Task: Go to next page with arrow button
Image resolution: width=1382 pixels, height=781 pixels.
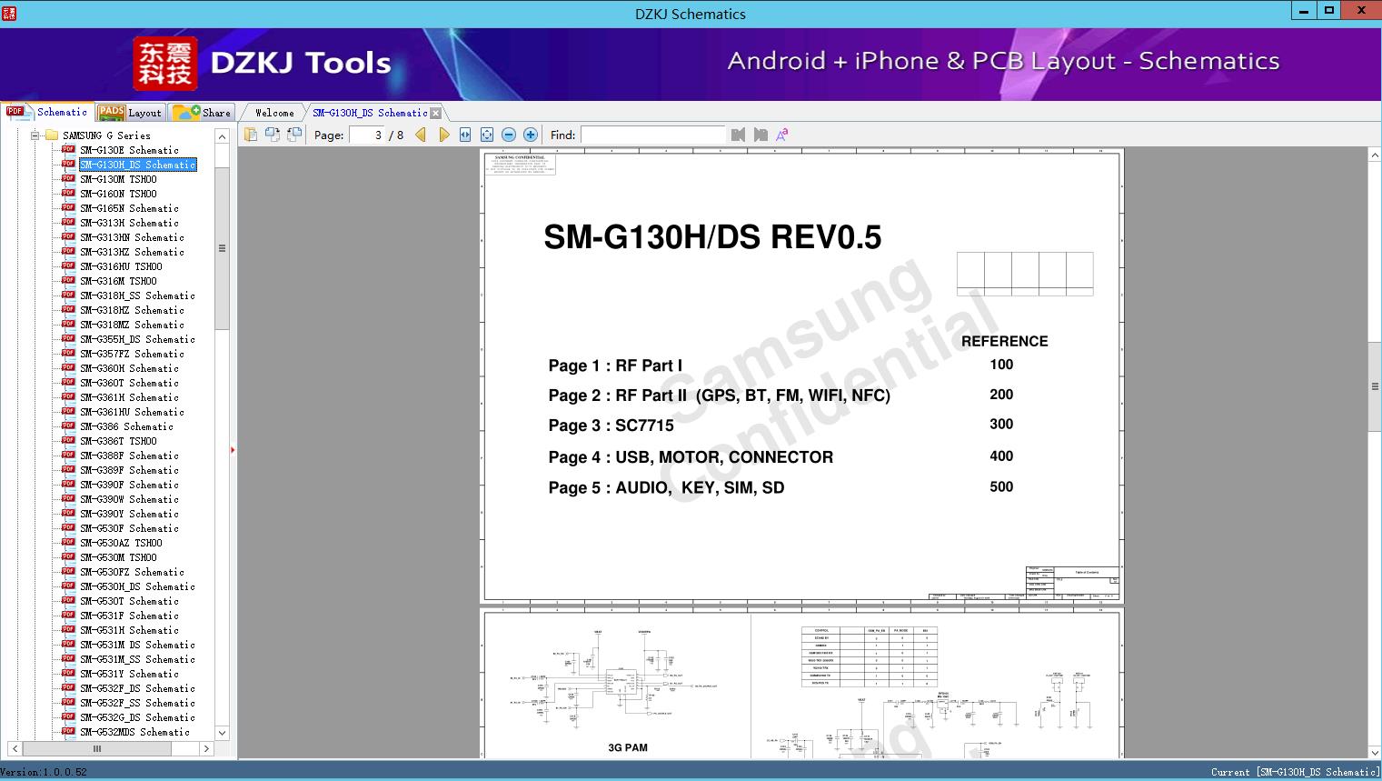Action: click(x=443, y=134)
